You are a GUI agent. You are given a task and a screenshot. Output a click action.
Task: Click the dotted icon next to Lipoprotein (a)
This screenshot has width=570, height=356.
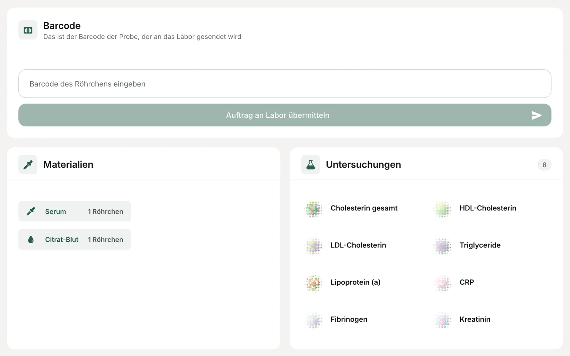point(313,283)
